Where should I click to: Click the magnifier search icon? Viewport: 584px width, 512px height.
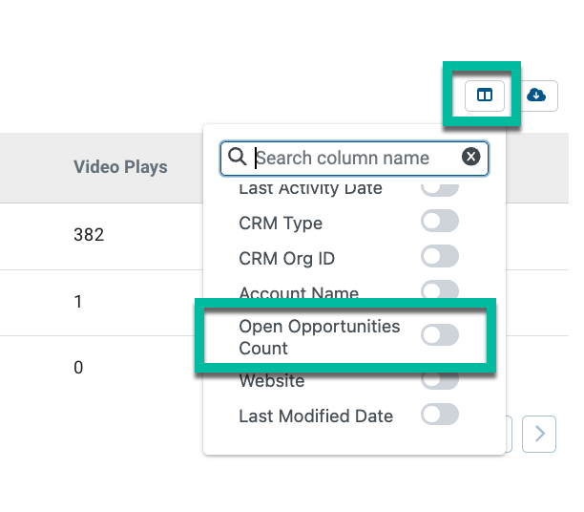(238, 157)
